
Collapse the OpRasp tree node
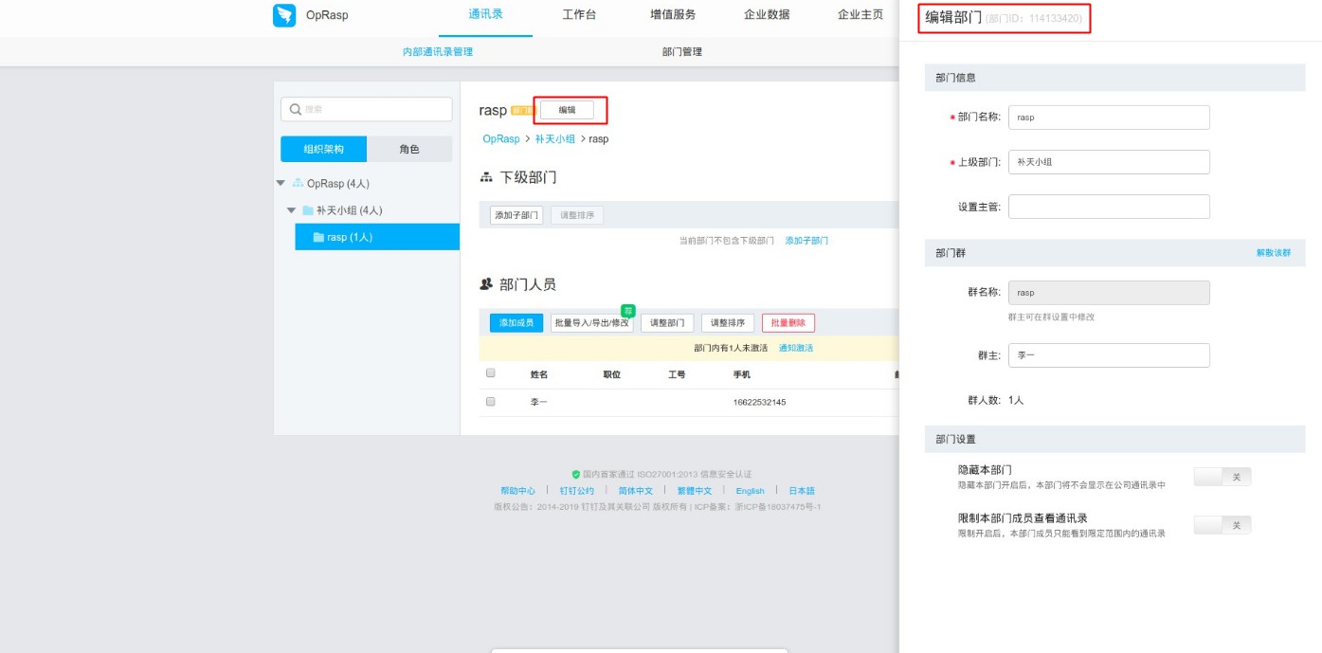[x=279, y=182]
